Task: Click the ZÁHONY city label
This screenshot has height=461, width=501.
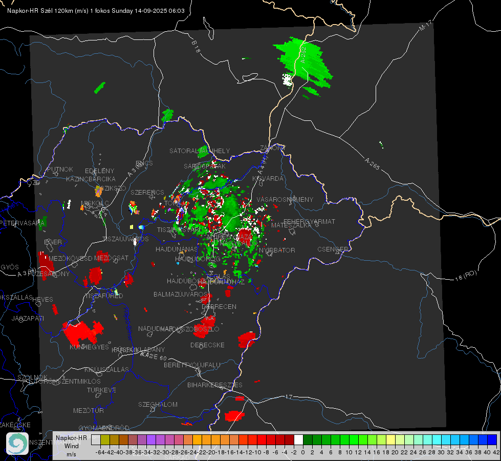Action: 273,148
